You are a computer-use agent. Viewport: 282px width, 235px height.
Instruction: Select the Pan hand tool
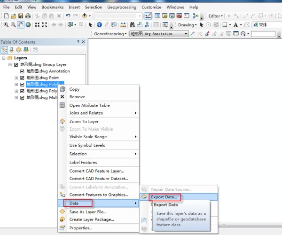(21, 24)
